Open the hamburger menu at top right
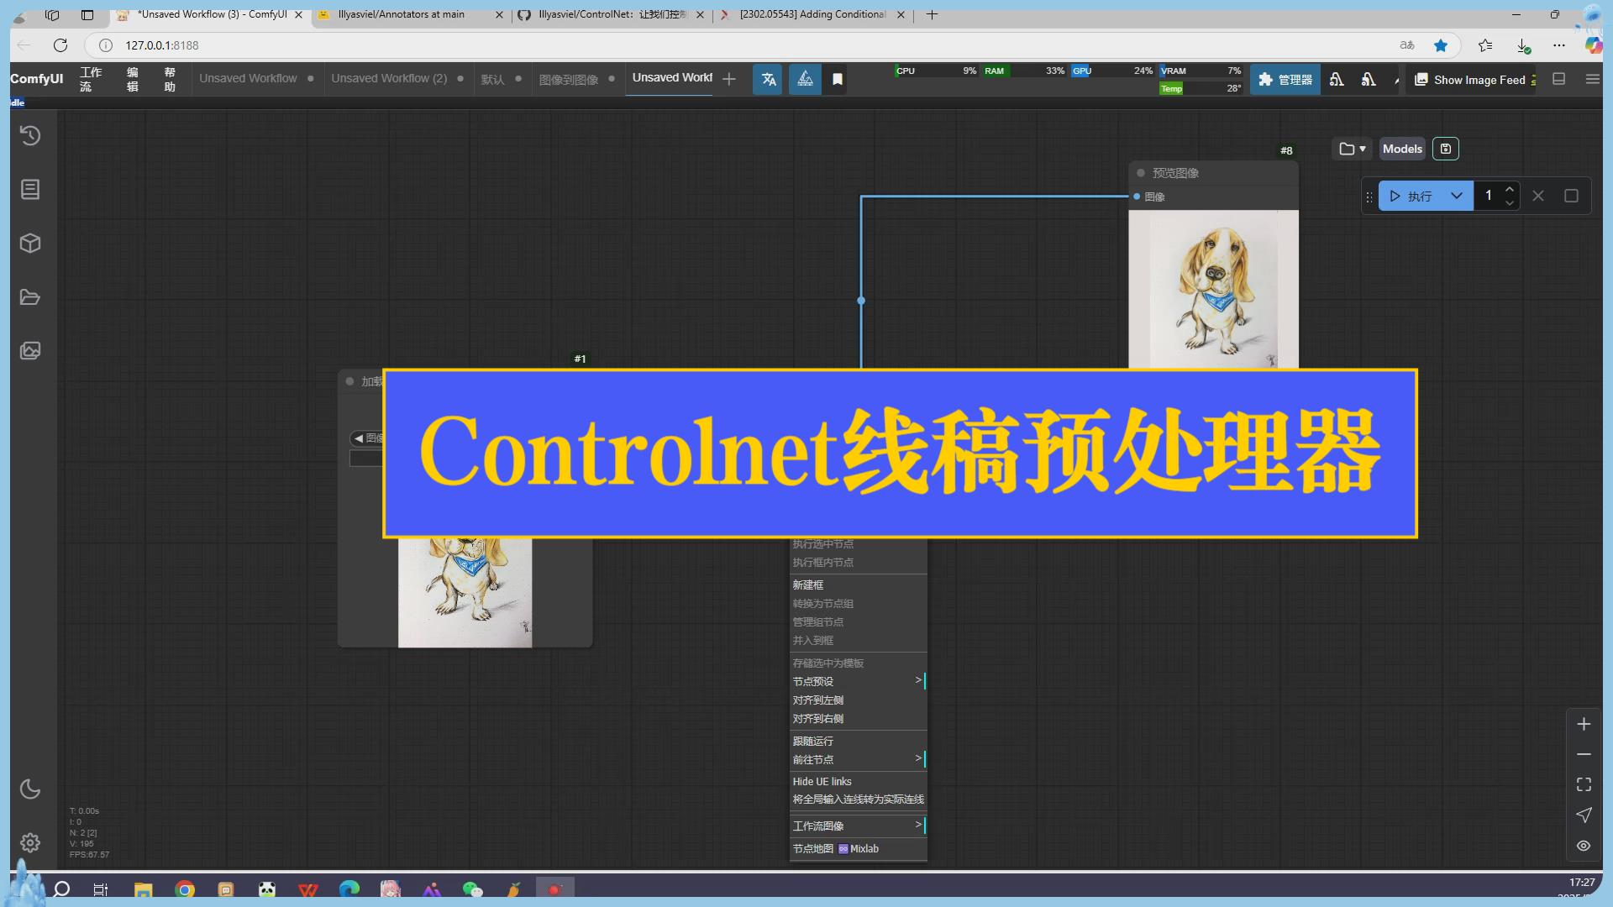The width and height of the screenshot is (1613, 907). coord(1592,79)
